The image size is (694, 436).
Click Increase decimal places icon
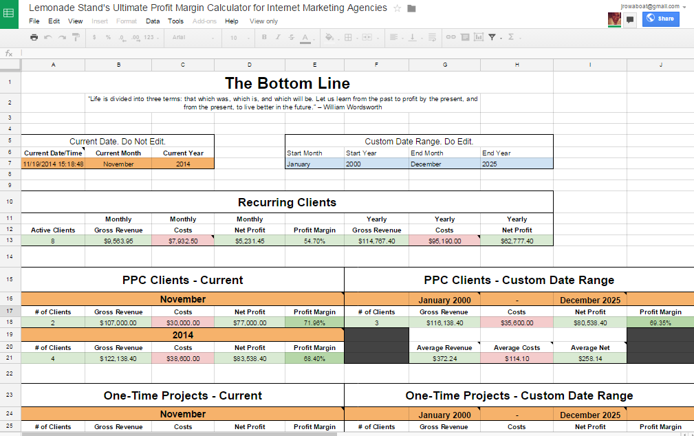coord(135,38)
